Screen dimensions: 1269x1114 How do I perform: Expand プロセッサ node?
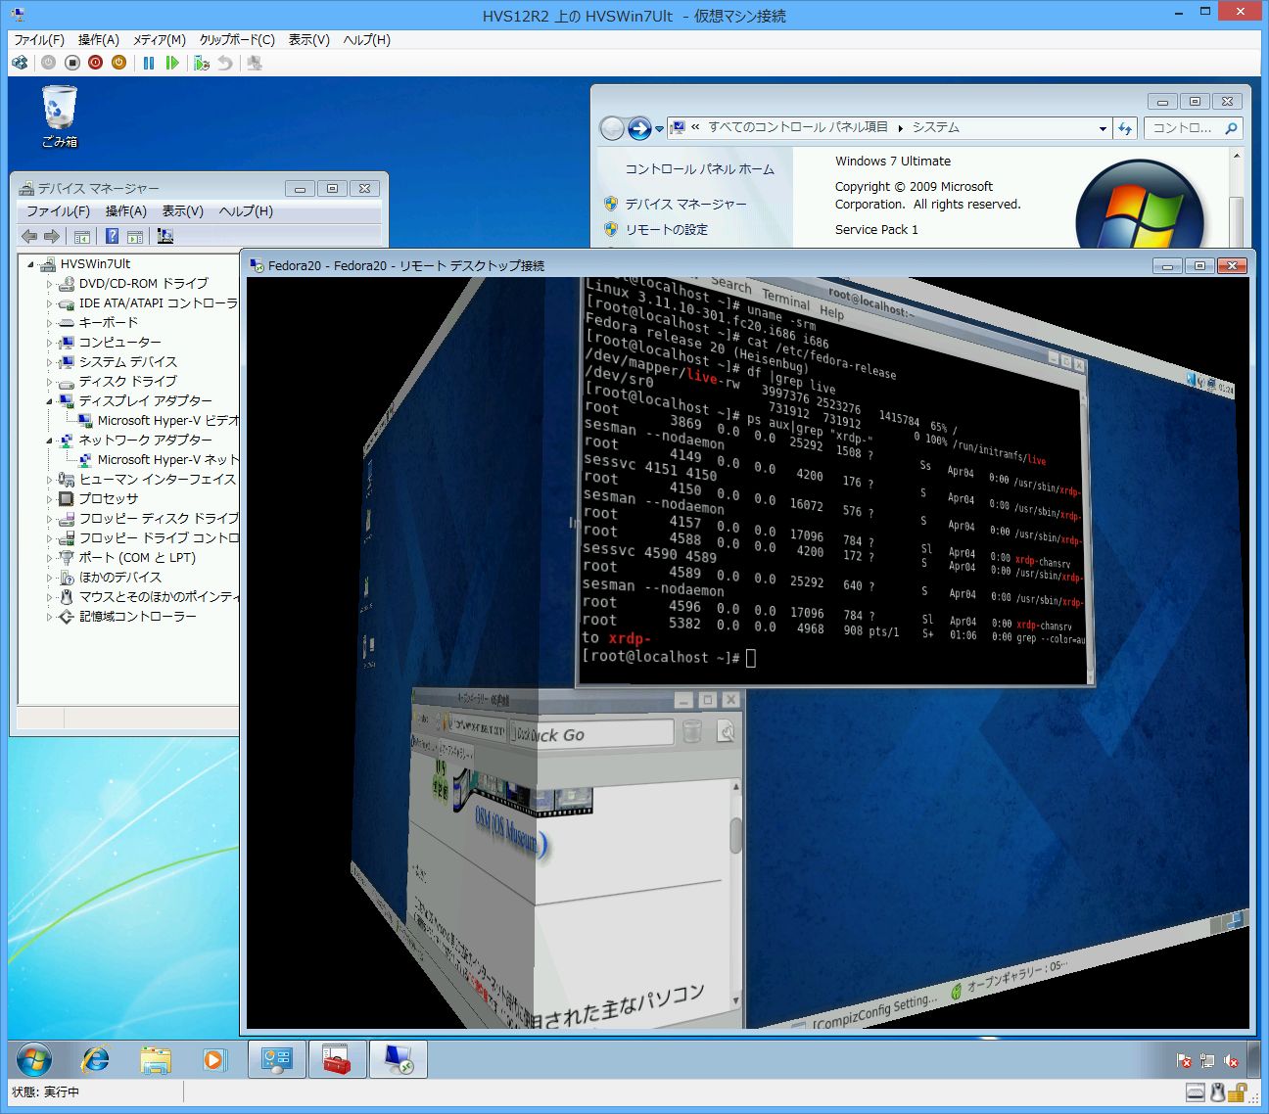49,499
